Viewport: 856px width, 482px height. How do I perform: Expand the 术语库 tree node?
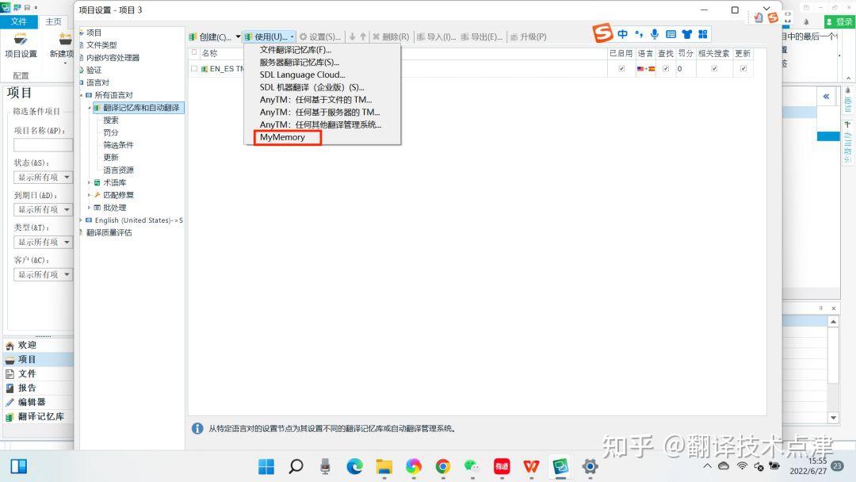90,182
